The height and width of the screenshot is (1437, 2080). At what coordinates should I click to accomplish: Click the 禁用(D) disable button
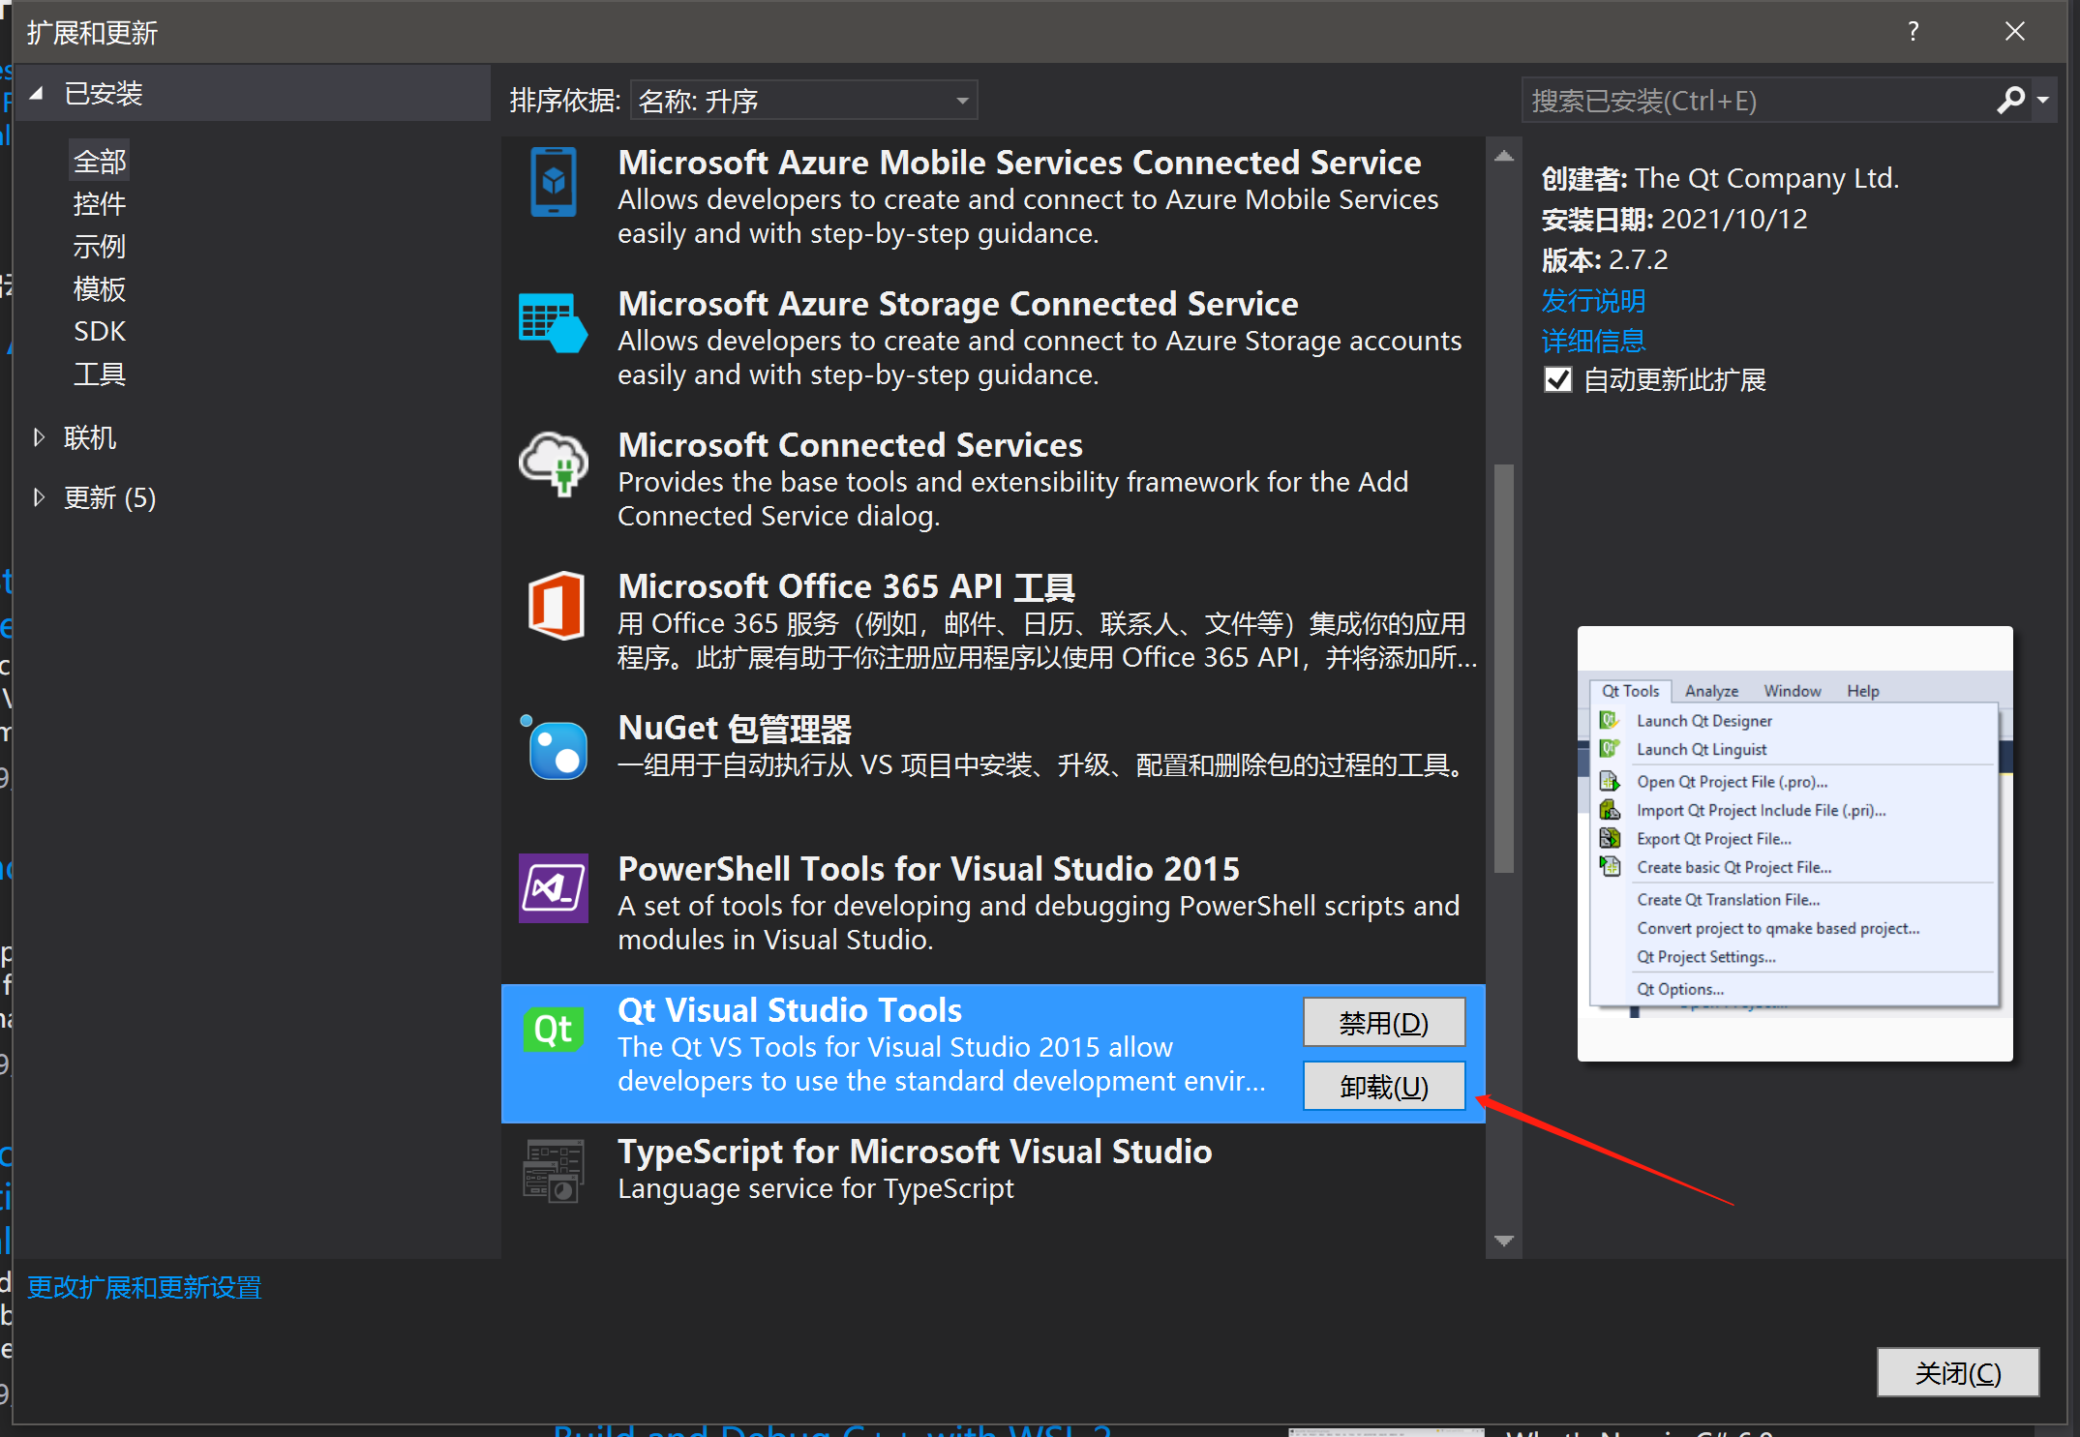(x=1384, y=1023)
